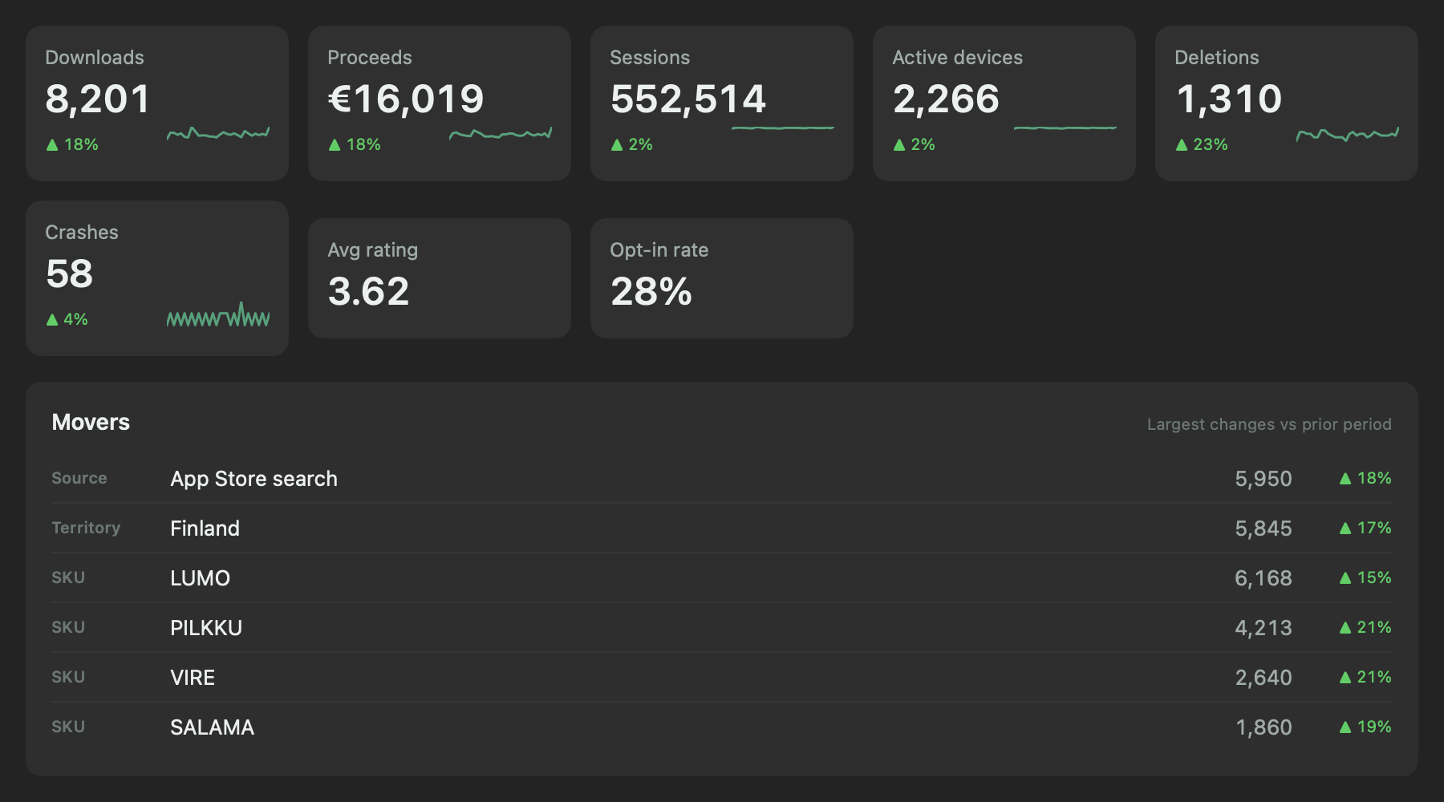Click the 2% change under Sessions
The width and height of the screenshot is (1444, 802).
click(x=631, y=144)
